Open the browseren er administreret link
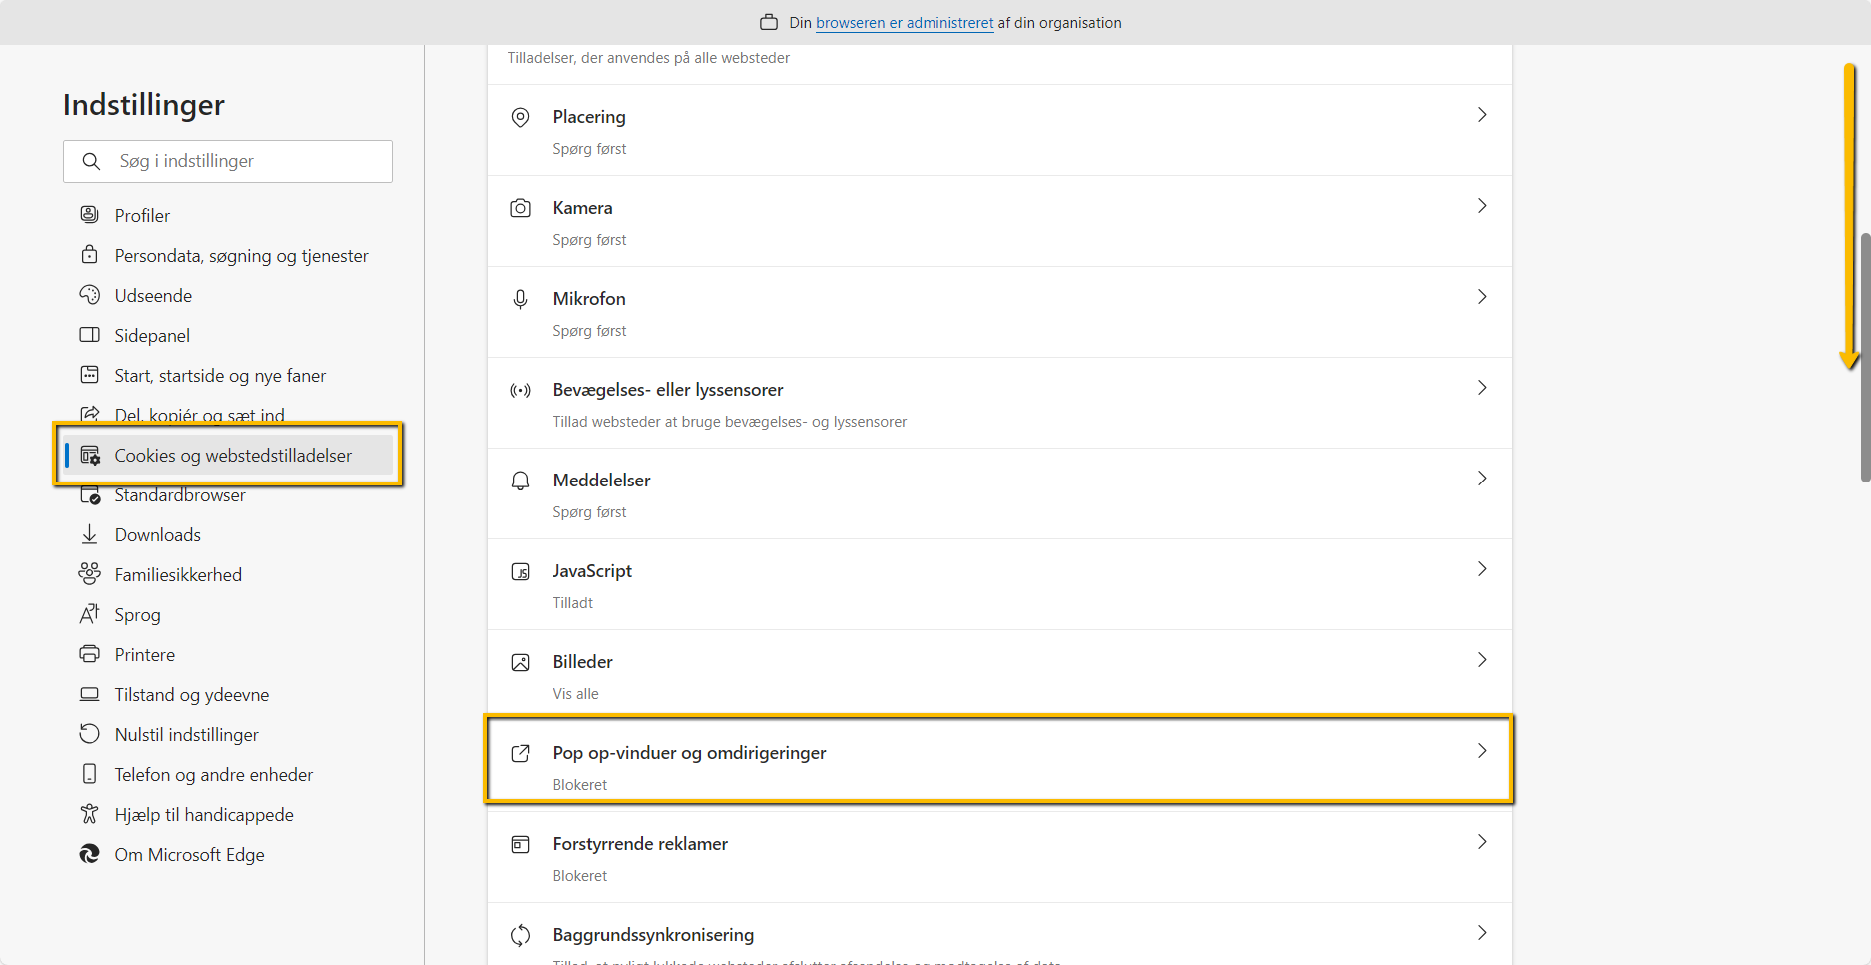This screenshot has height=965, width=1871. 905,22
